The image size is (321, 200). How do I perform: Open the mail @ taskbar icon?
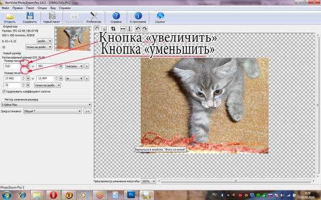pos(100,195)
